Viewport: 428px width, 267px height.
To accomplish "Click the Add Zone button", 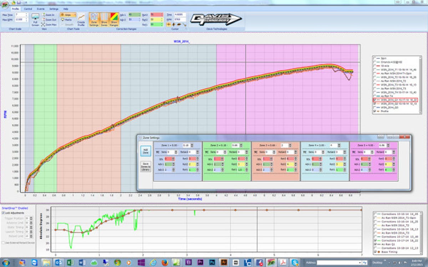I will [146, 151].
